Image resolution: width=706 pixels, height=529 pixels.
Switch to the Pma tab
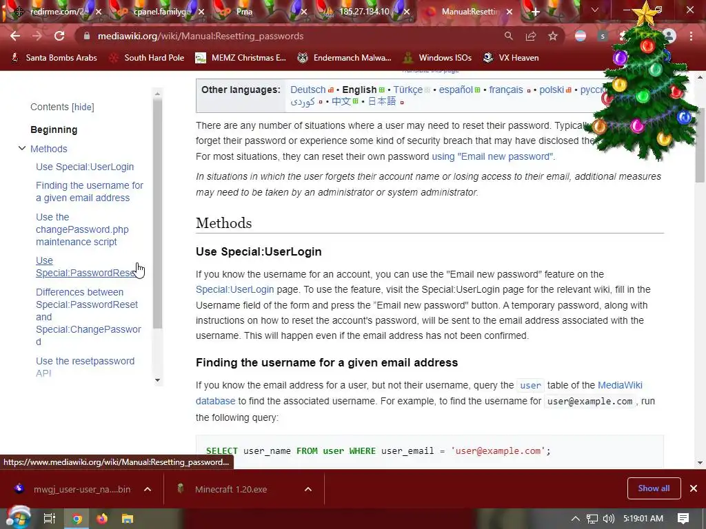[x=259, y=12]
